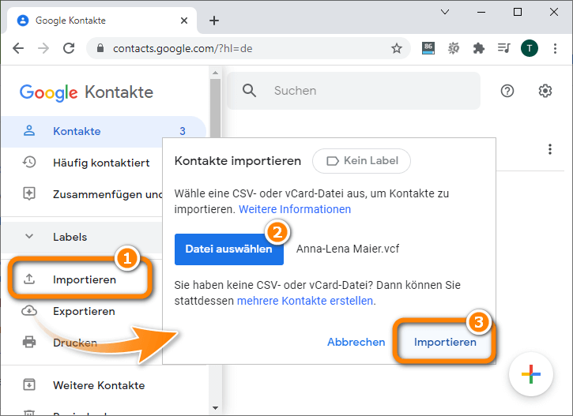
Task: Open the extension with the 86 badge
Action: pos(428,48)
